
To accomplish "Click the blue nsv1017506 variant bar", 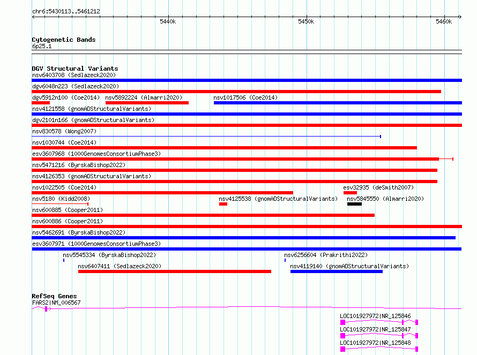I will [338, 103].
